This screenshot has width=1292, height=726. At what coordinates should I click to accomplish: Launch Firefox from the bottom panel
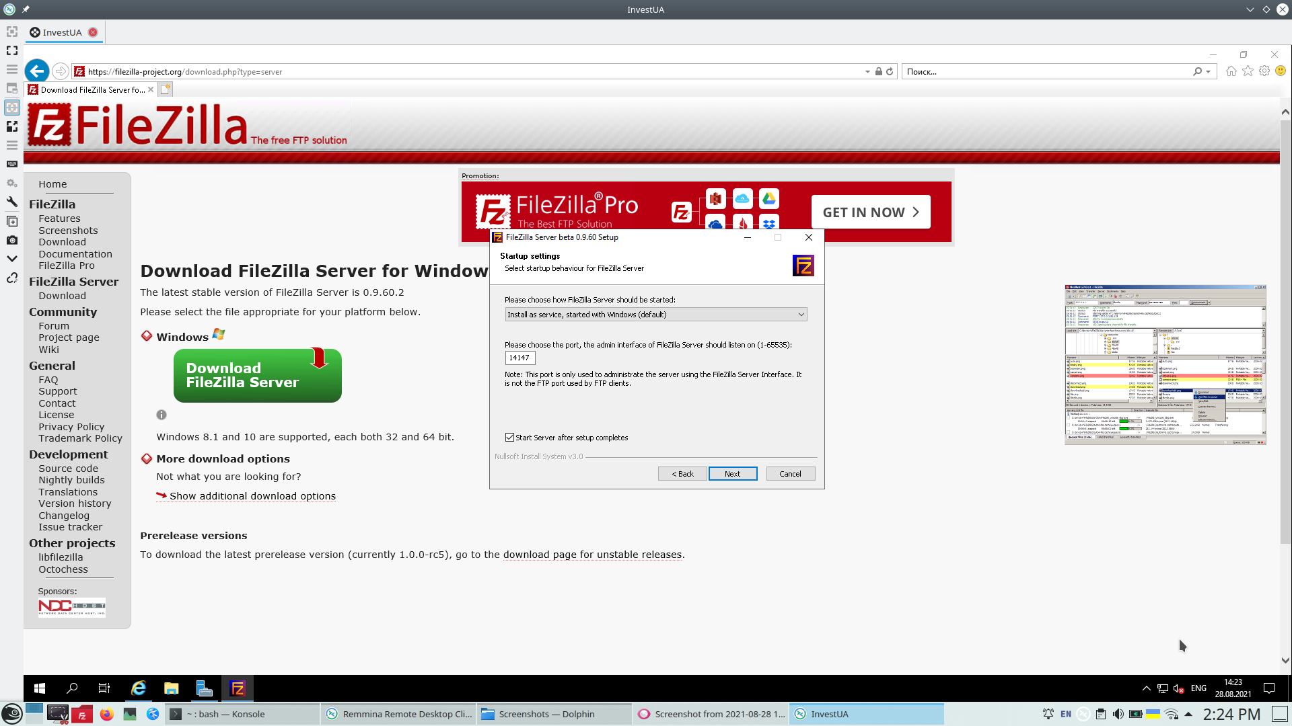pos(106,714)
